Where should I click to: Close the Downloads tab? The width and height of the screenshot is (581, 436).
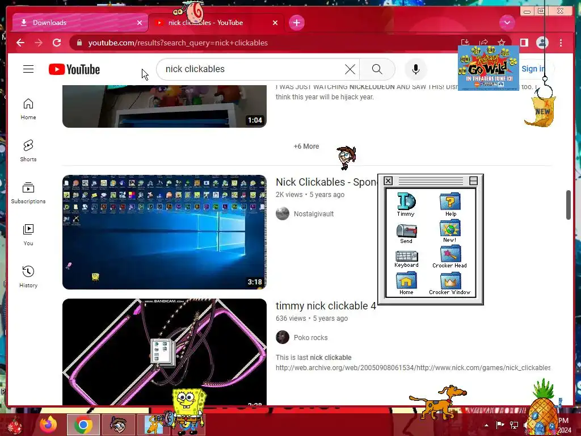[x=140, y=23]
